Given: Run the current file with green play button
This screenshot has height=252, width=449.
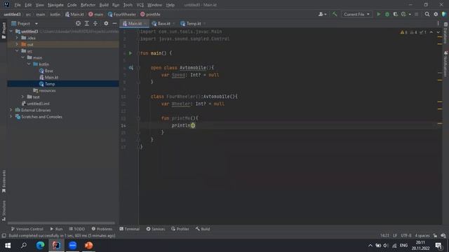Looking at the screenshot, I should tap(379, 14).
